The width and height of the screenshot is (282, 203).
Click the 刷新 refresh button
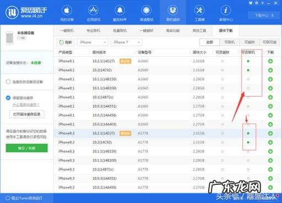tap(66, 42)
